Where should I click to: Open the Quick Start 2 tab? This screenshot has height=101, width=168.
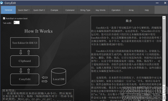pos(39,10)
